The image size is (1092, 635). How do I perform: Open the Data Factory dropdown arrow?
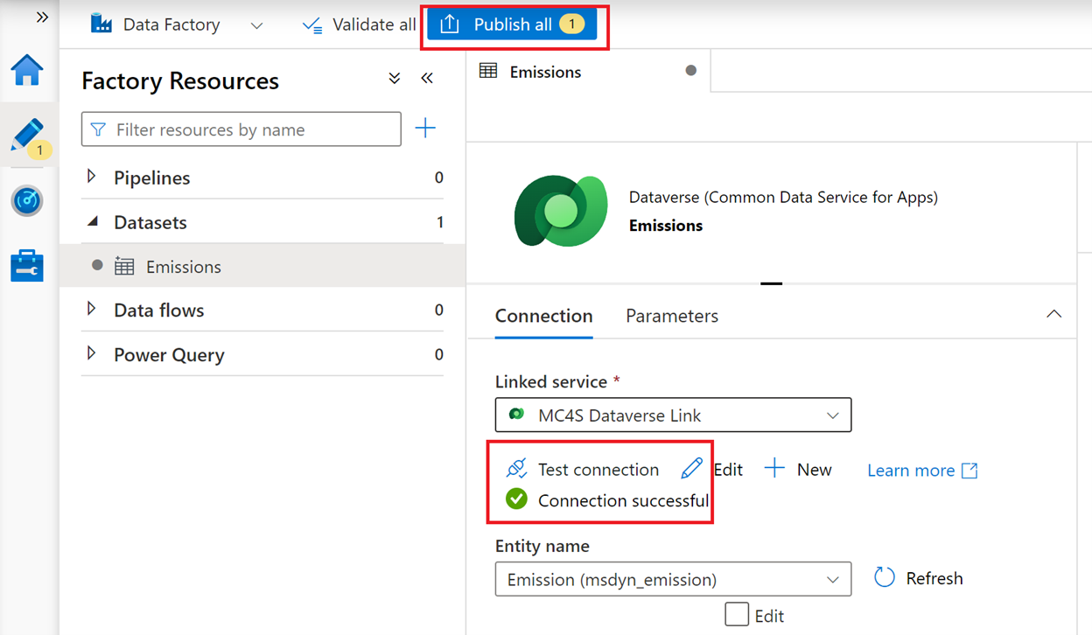coord(256,25)
